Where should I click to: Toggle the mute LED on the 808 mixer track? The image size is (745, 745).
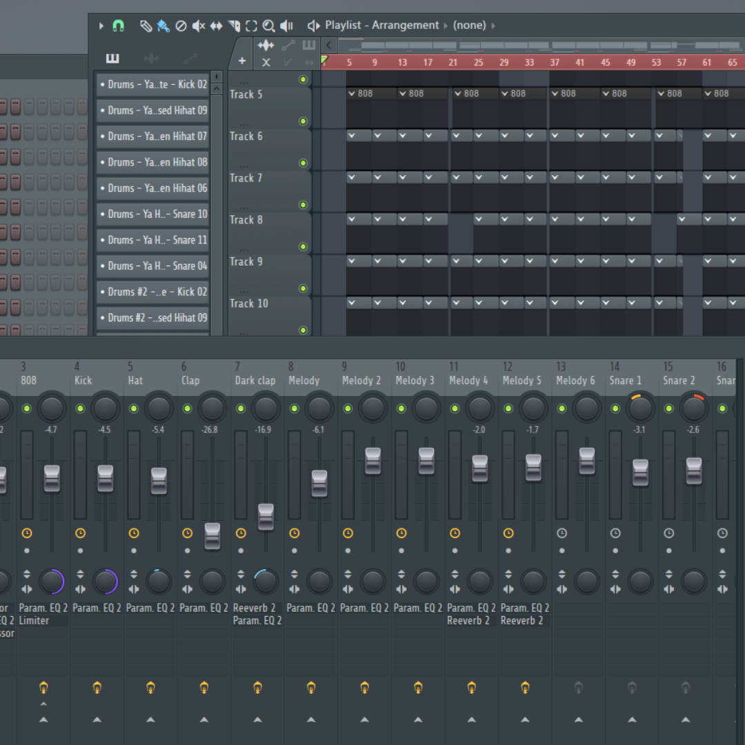(27, 408)
